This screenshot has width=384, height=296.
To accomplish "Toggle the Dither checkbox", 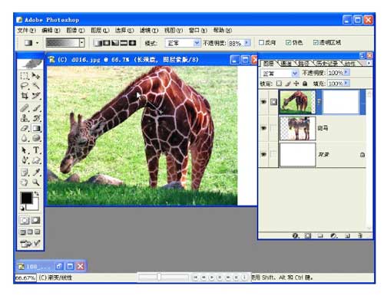I will [x=288, y=42].
